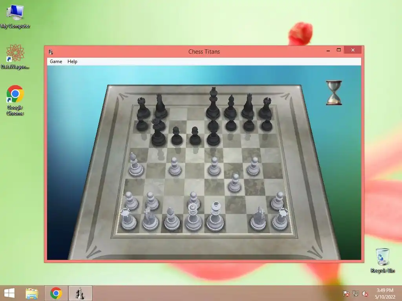
Task: Select the white queen
Action: 193,217
